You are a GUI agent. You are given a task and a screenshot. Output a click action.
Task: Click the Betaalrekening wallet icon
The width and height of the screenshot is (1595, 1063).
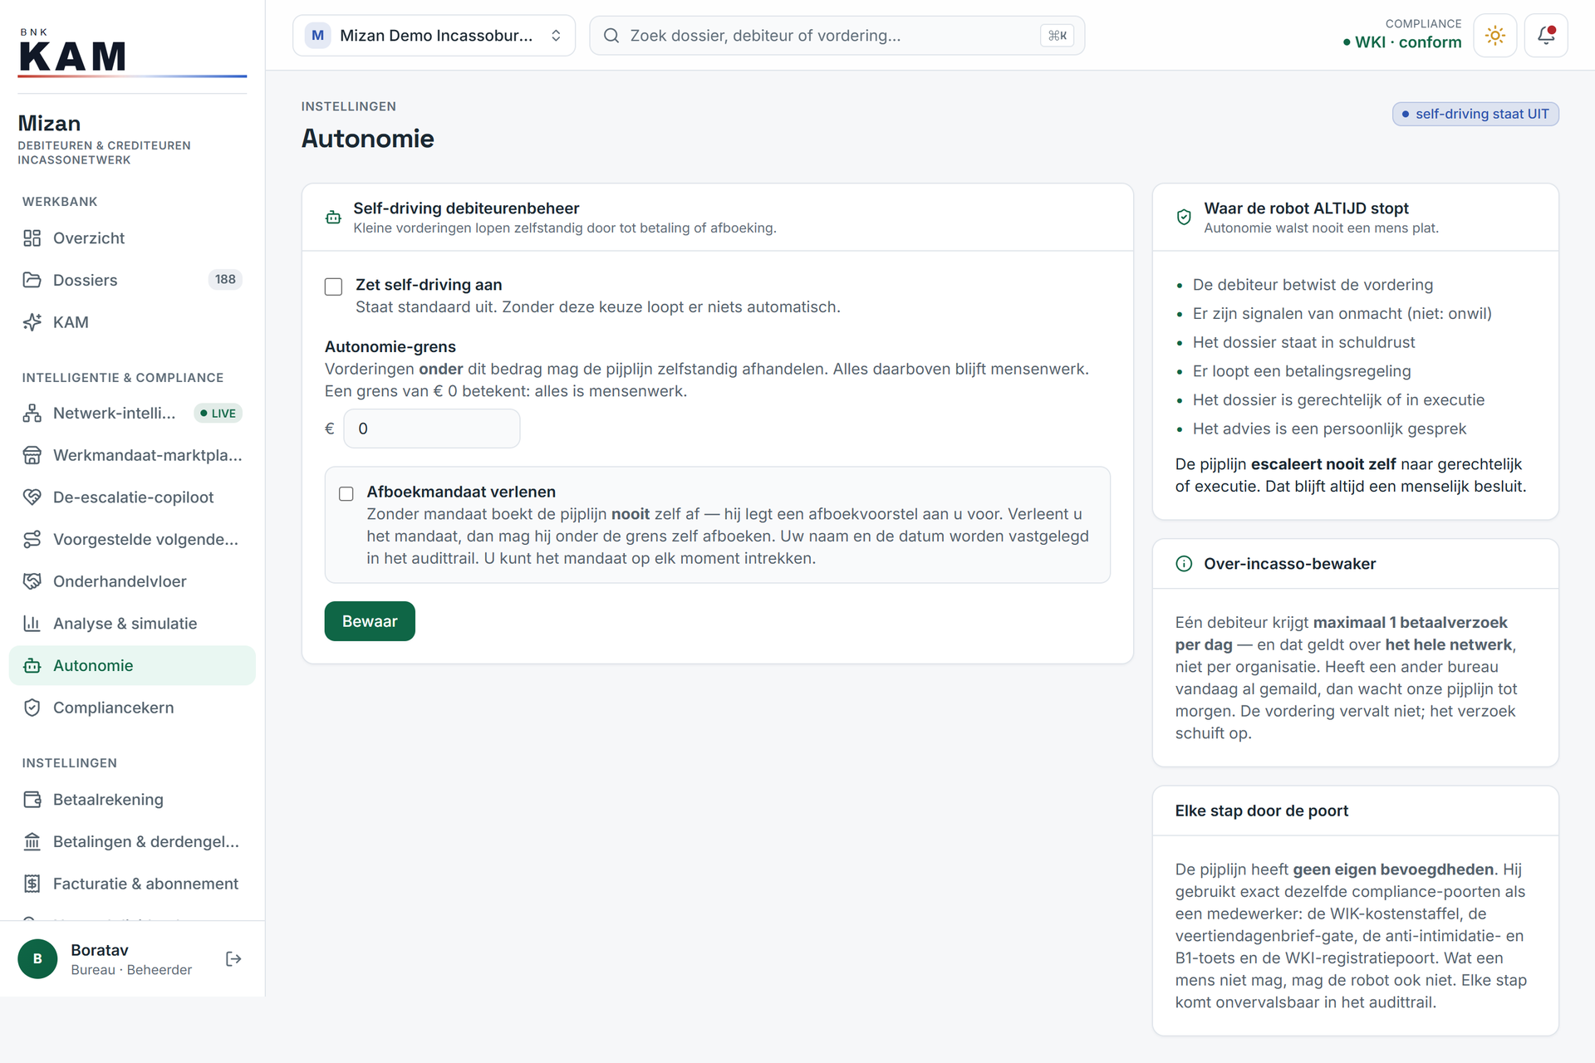tap(32, 800)
